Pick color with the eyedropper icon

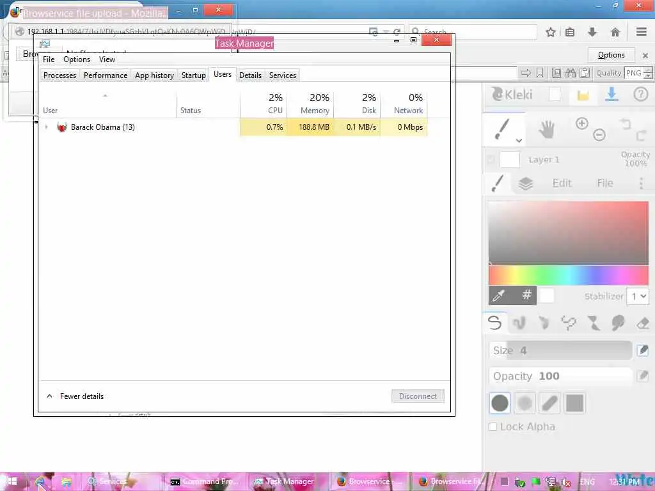499,295
